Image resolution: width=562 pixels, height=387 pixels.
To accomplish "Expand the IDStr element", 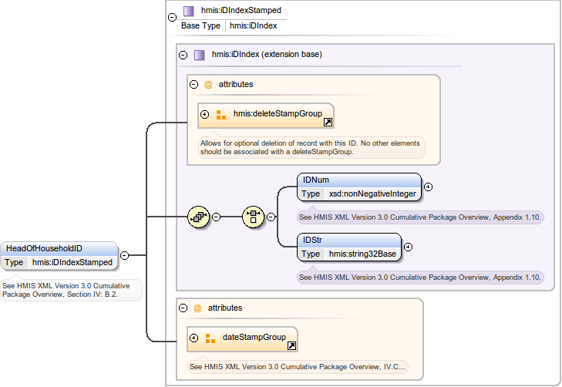I will click(409, 247).
